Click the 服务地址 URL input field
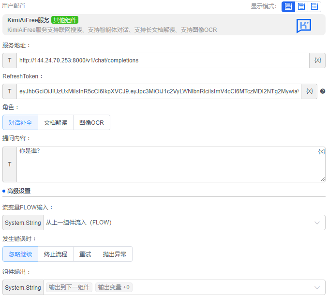The image size is (328, 297). [163, 60]
